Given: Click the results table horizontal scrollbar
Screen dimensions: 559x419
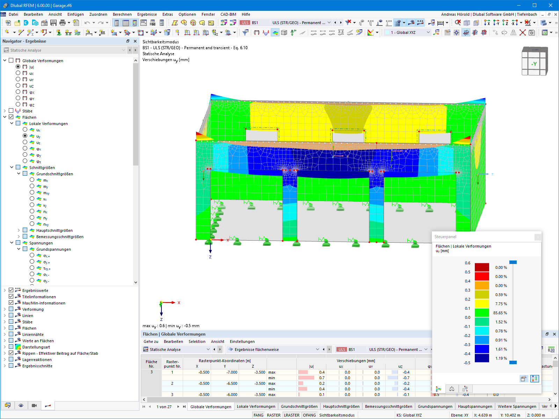Looking at the screenshot, I should pyautogui.click(x=331, y=399).
